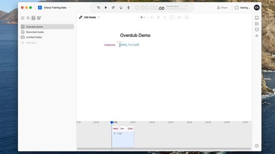Click the 00:06 mark on timeline ruler
275x154 pixels.
tap(227, 122)
